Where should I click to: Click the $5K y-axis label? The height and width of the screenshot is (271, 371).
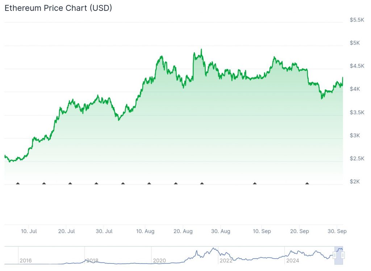pos(355,43)
